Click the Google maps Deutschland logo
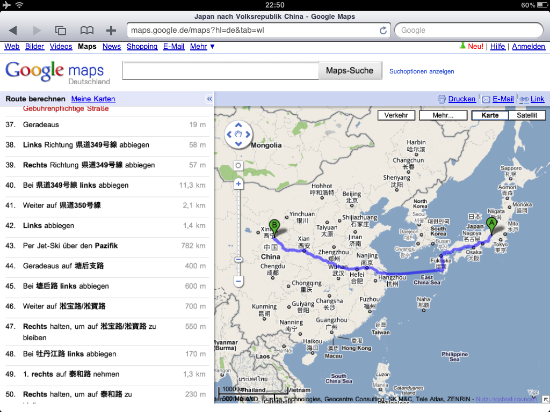The height and width of the screenshot is (412, 550). click(x=57, y=73)
